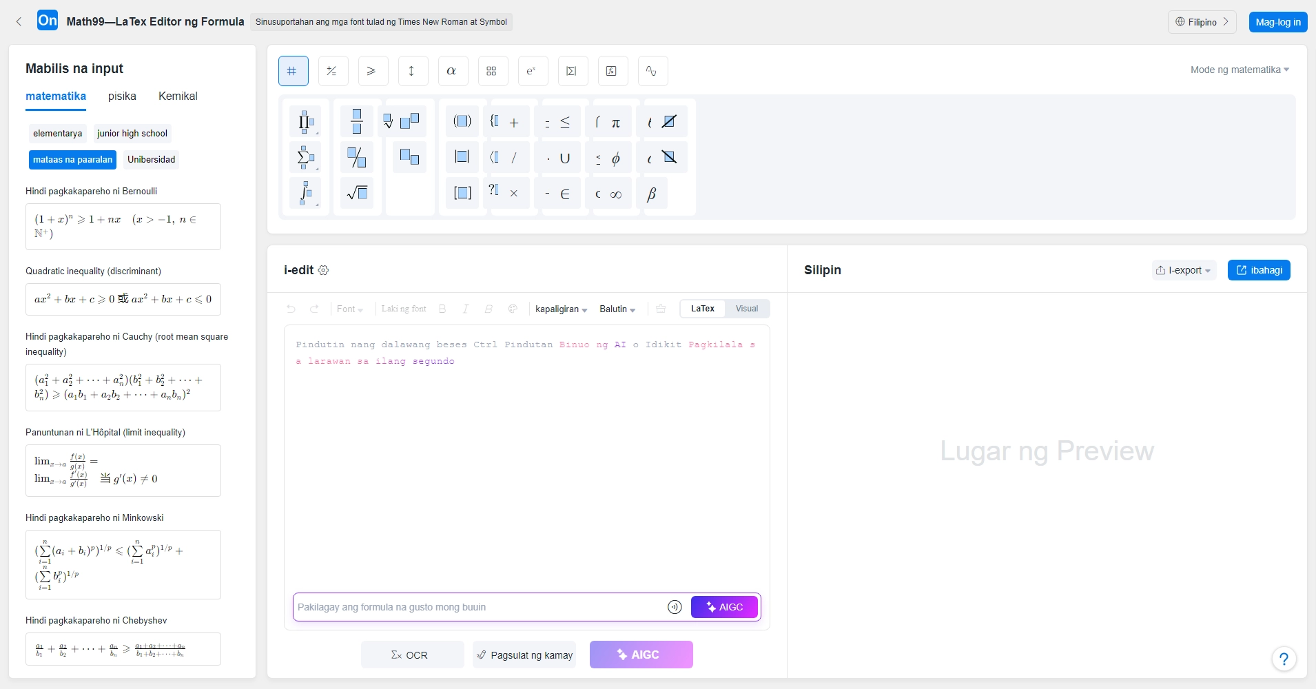Click the Pagsulat ng kamay button
The width and height of the screenshot is (1316, 689).
click(524, 655)
